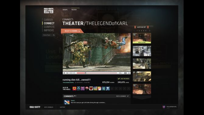The image size is (204, 115).
Task: Open the Compete section in sidebar
Action: click(49, 27)
